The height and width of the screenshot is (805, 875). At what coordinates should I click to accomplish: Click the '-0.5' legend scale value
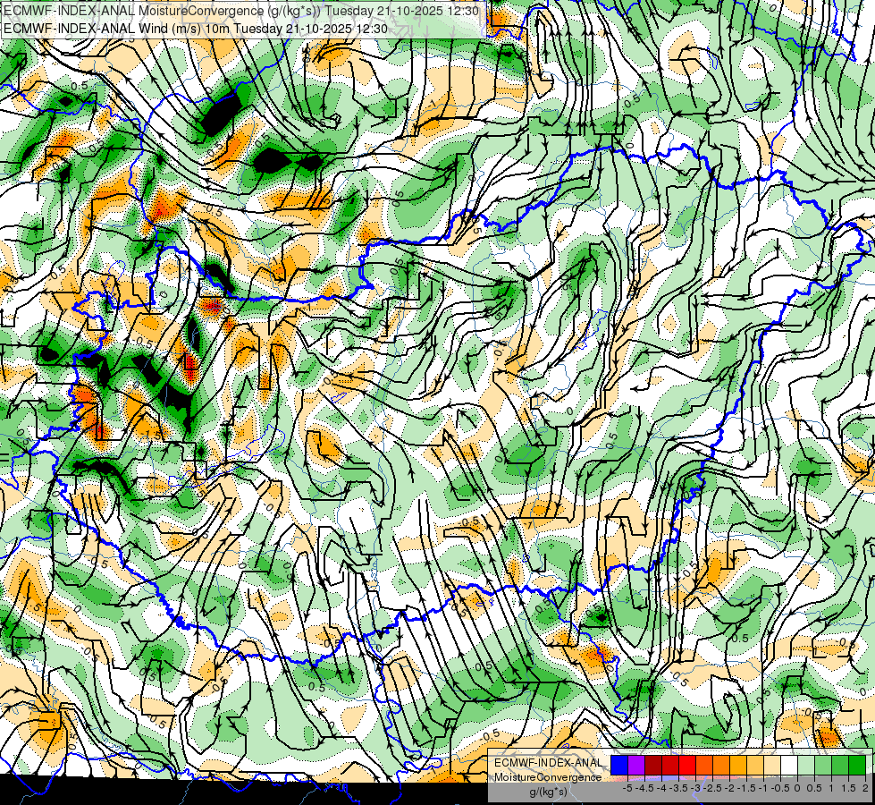[x=780, y=788]
